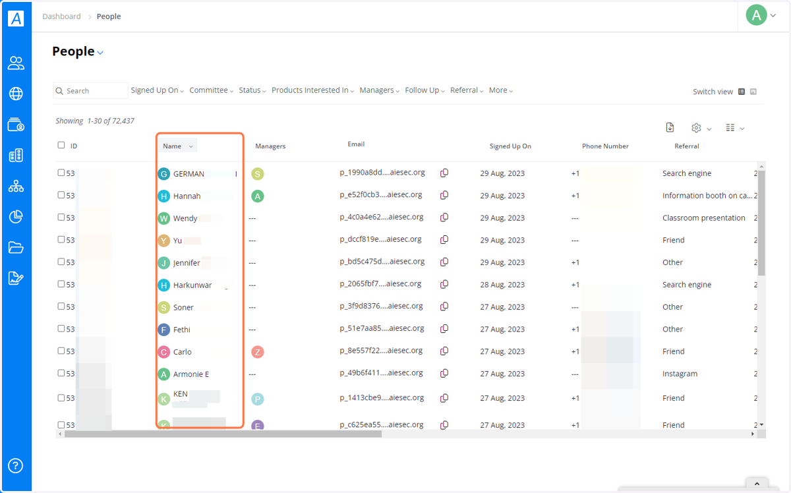Viewport: 791px width, 493px height.
Task: Copy email p_e52f0cb3 via copy icon
Action: pyautogui.click(x=444, y=195)
